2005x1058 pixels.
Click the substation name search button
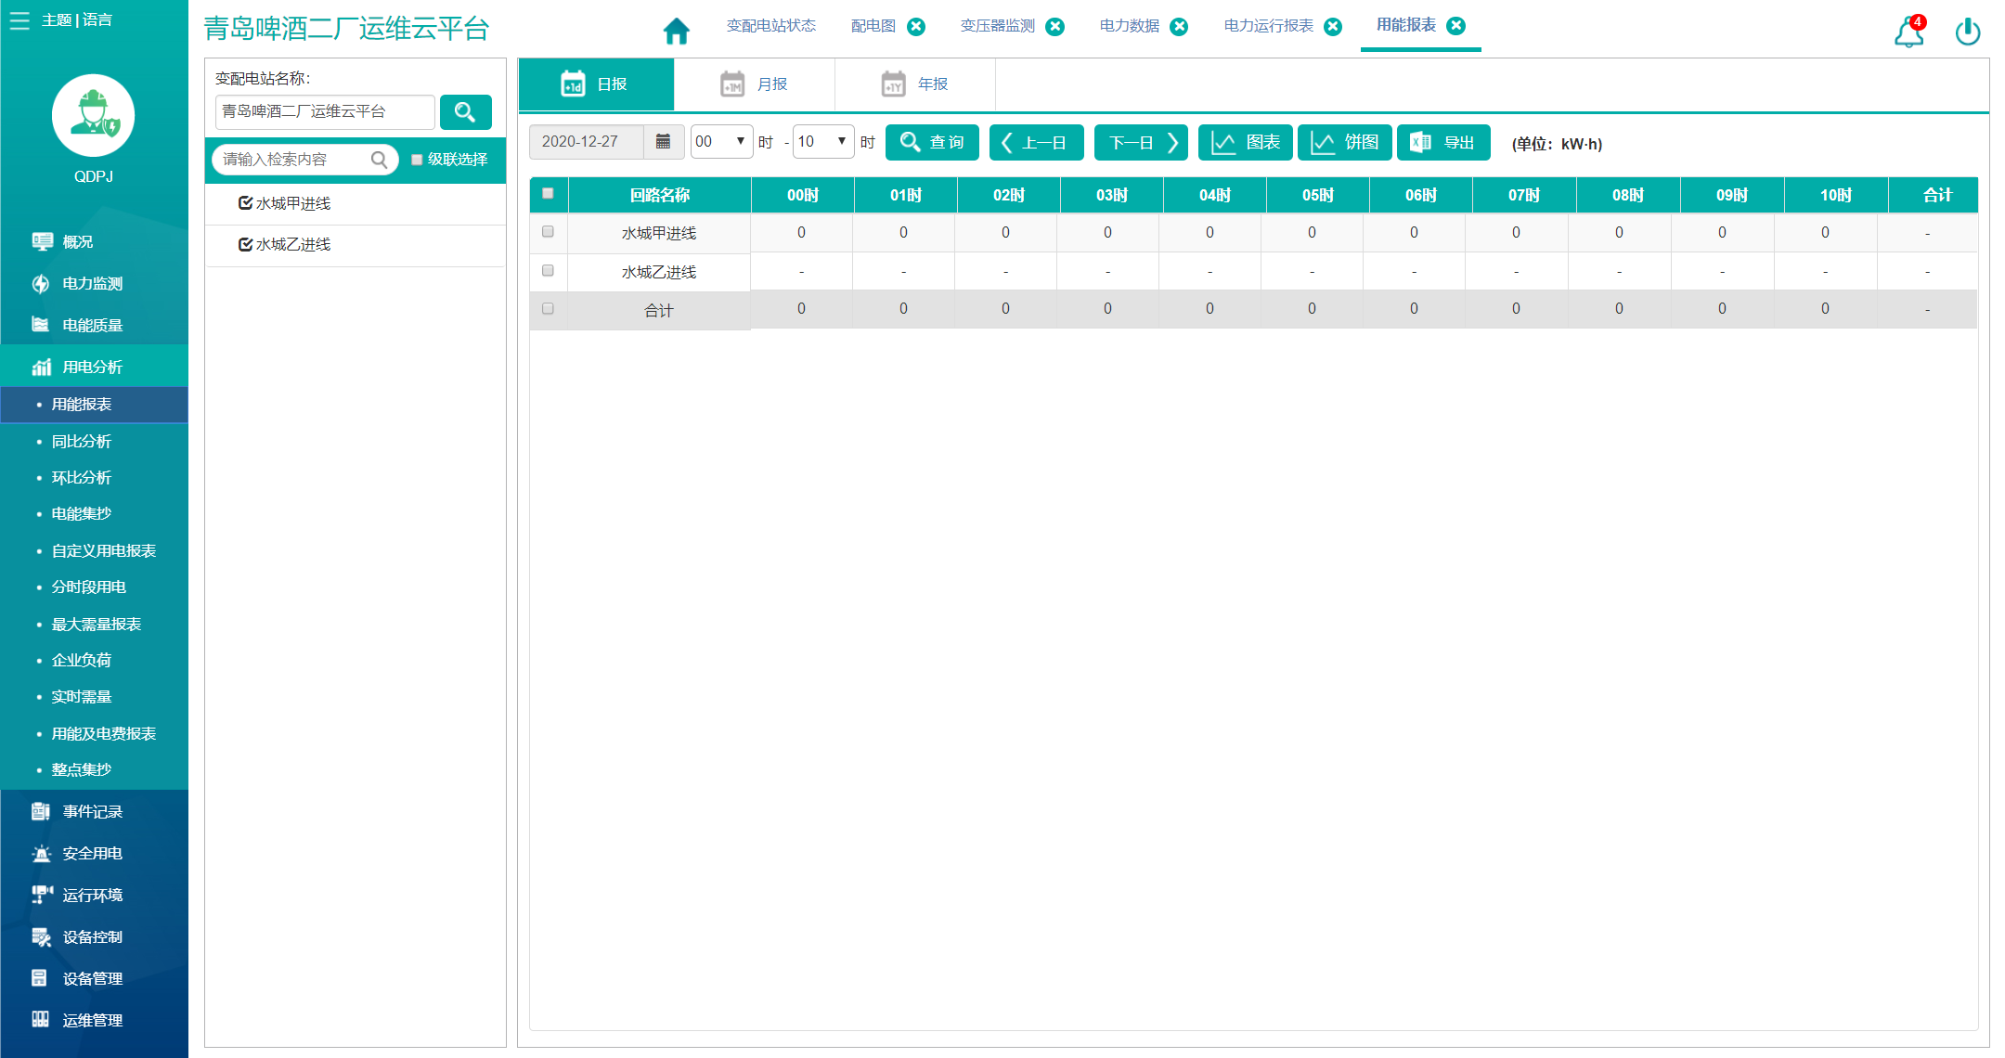[x=465, y=112]
